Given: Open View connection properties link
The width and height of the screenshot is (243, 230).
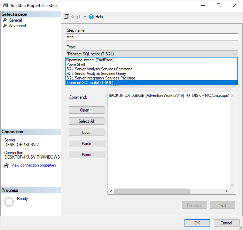Looking at the screenshot, I should (34, 165).
